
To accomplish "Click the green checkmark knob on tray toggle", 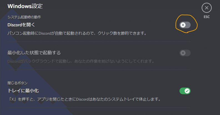I will (187, 91).
